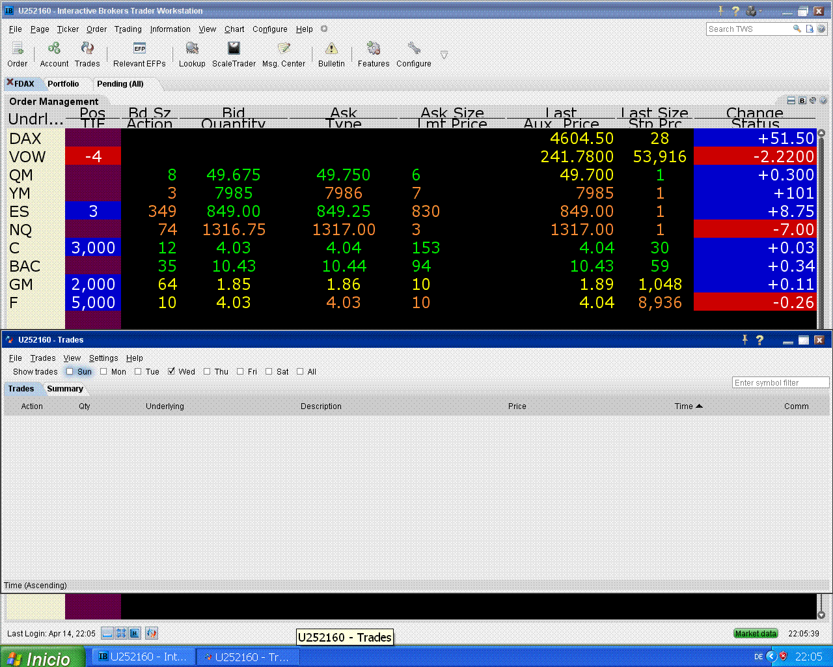Click the Market data status button
The width and height of the screenshot is (833, 667).
point(756,633)
